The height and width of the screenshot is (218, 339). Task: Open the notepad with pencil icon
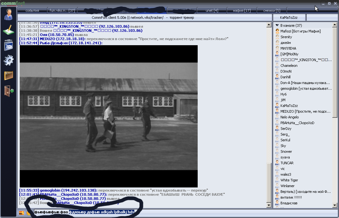[9, 30]
